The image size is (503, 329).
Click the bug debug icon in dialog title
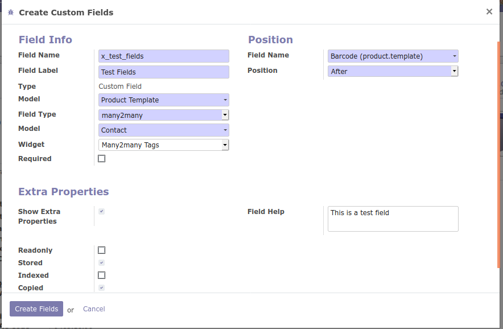click(x=11, y=12)
